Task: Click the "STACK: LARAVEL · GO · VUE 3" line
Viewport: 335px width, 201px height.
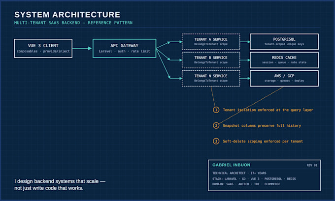Action: click(254, 179)
